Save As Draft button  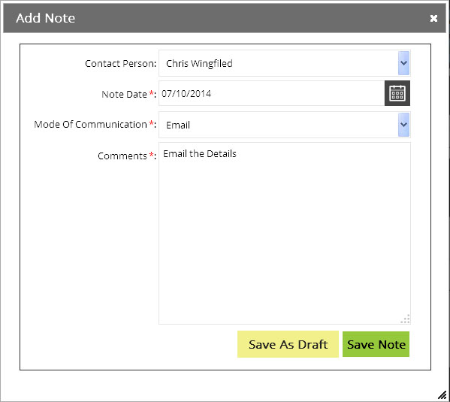pyautogui.click(x=288, y=344)
